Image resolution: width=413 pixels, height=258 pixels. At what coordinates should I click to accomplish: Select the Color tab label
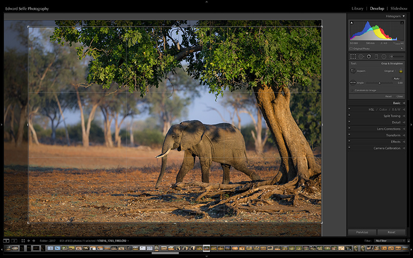[x=383, y=110]
